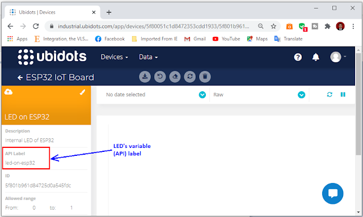Screen dimensions: 363x217
Task: Pause live data updates
Action: click(343, 95)
